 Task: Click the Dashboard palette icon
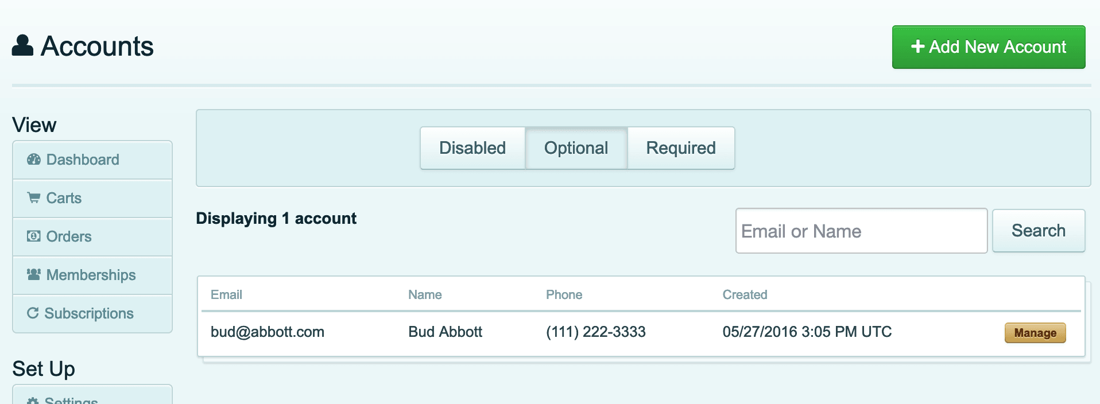(x=34, y=160)
